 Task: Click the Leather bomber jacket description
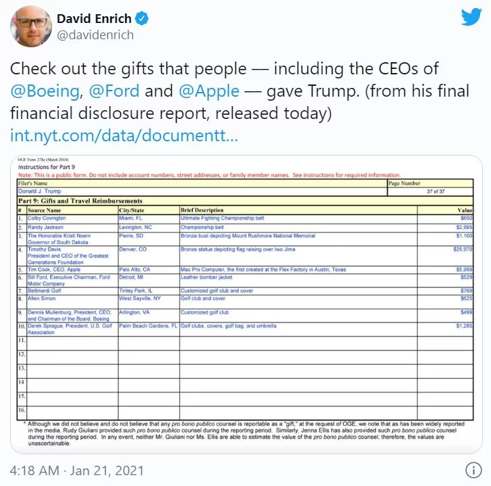(x=206, y=277)
